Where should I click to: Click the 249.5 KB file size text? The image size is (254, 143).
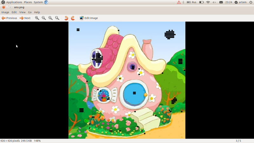26,141
